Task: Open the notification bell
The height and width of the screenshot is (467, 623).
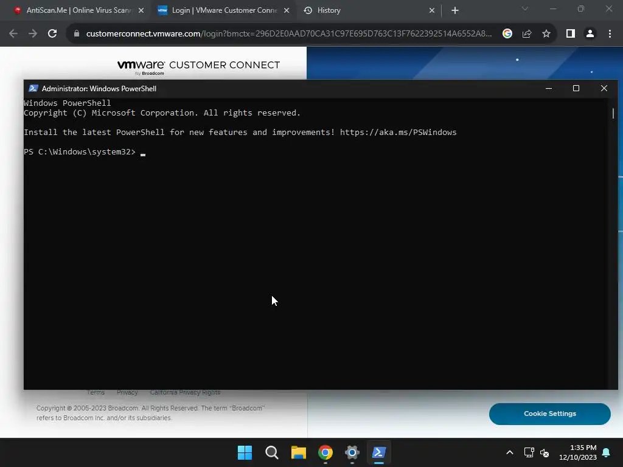Action: [x=607, y=452]
